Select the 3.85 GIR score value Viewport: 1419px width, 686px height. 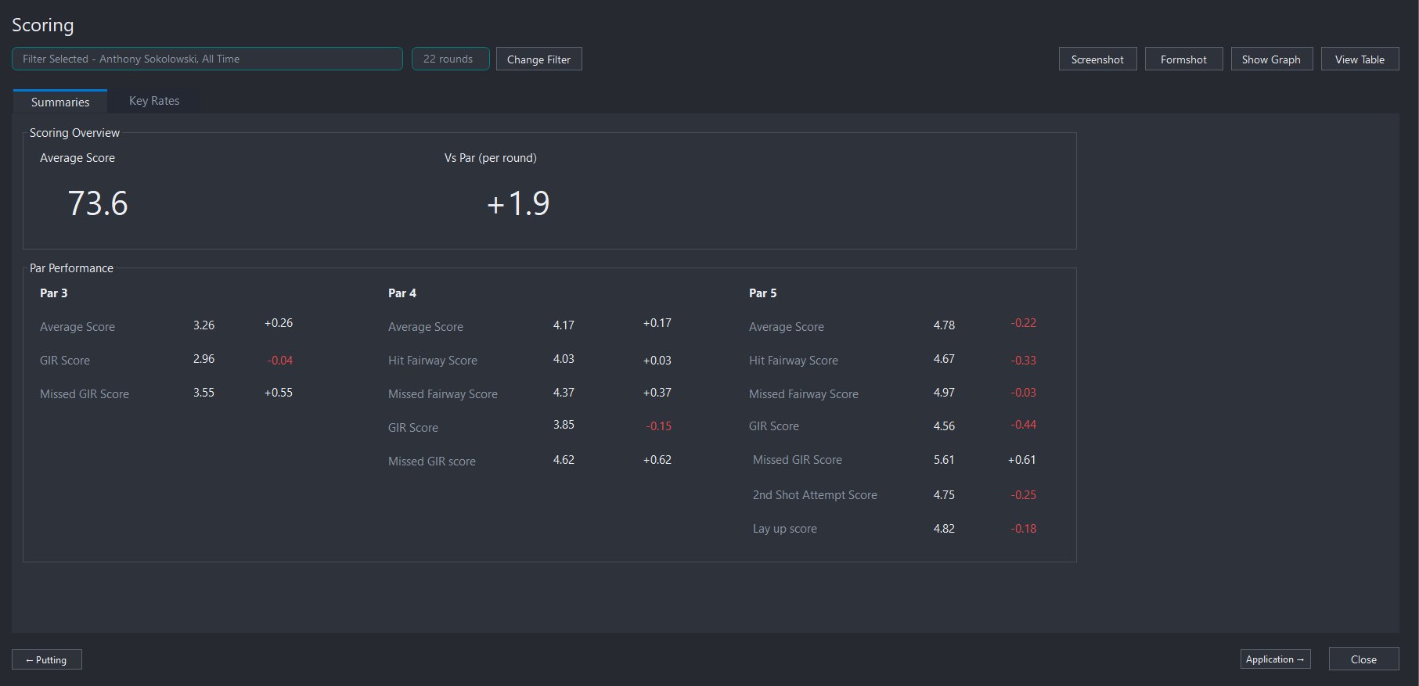[564, 425]
